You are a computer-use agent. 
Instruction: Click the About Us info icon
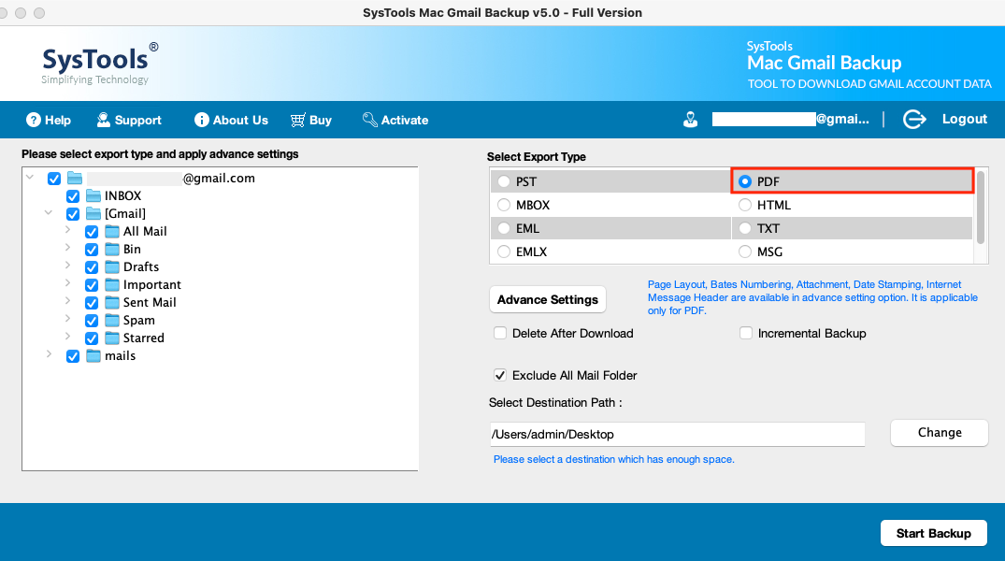click(202, 120)
